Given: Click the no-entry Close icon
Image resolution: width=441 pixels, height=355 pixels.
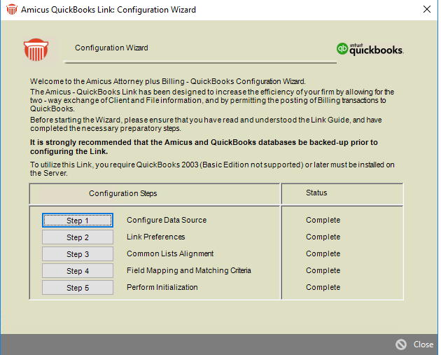Looking at the screenshot, I should pyautogui.click(x=401, y=344).
